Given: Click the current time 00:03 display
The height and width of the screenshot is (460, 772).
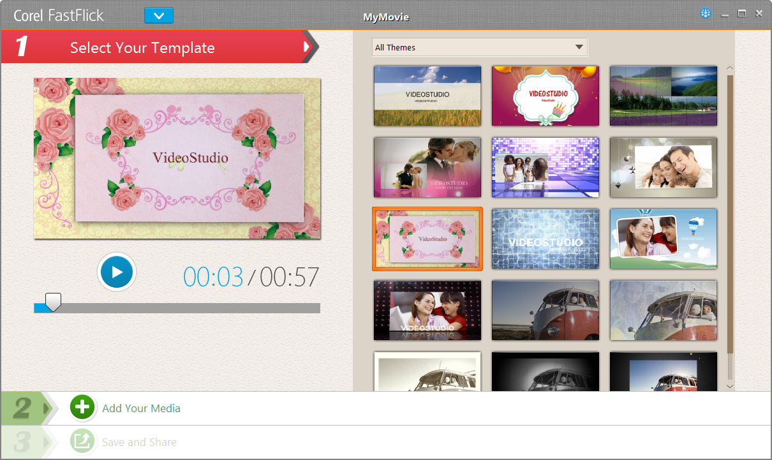Looking at the screenshot, I should [x=213, y=277].
